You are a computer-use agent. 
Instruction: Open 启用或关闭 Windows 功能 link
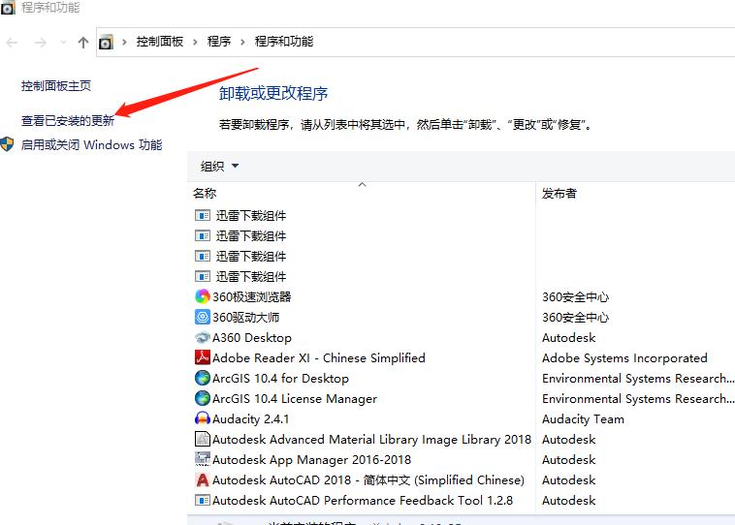tap(91, 144)
